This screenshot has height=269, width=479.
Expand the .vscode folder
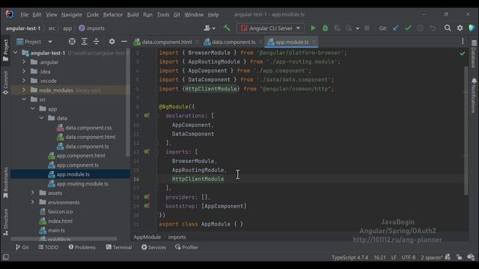click(24, 81)
